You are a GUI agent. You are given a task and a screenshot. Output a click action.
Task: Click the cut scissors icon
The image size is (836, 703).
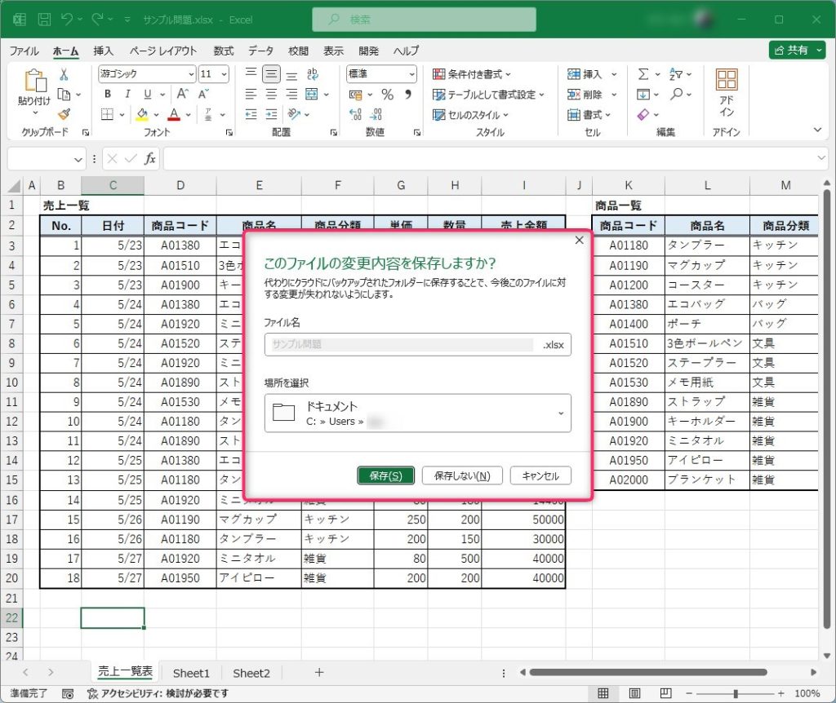click(64, 74)
